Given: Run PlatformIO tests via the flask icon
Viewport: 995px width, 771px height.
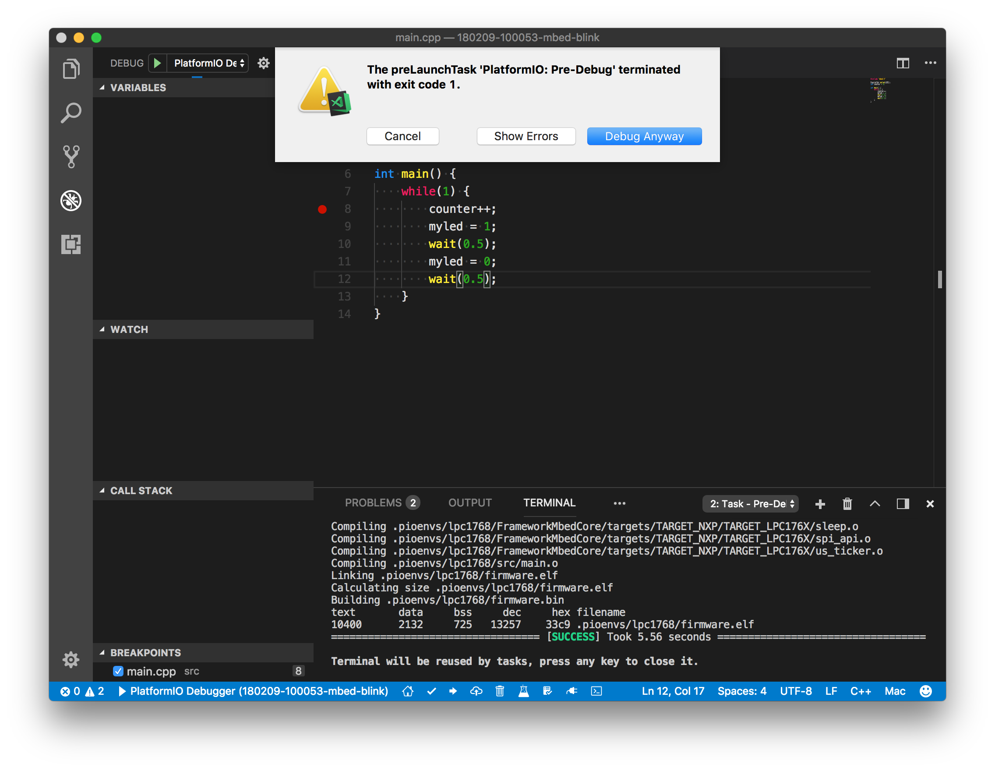Looking at the screenshot, I should click(523, 691).
